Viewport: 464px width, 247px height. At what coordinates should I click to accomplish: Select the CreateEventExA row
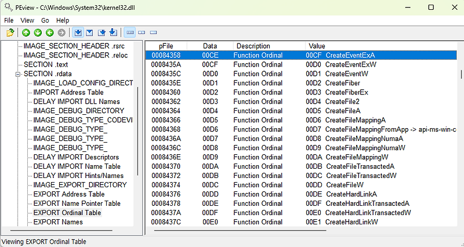coord(301,55)
